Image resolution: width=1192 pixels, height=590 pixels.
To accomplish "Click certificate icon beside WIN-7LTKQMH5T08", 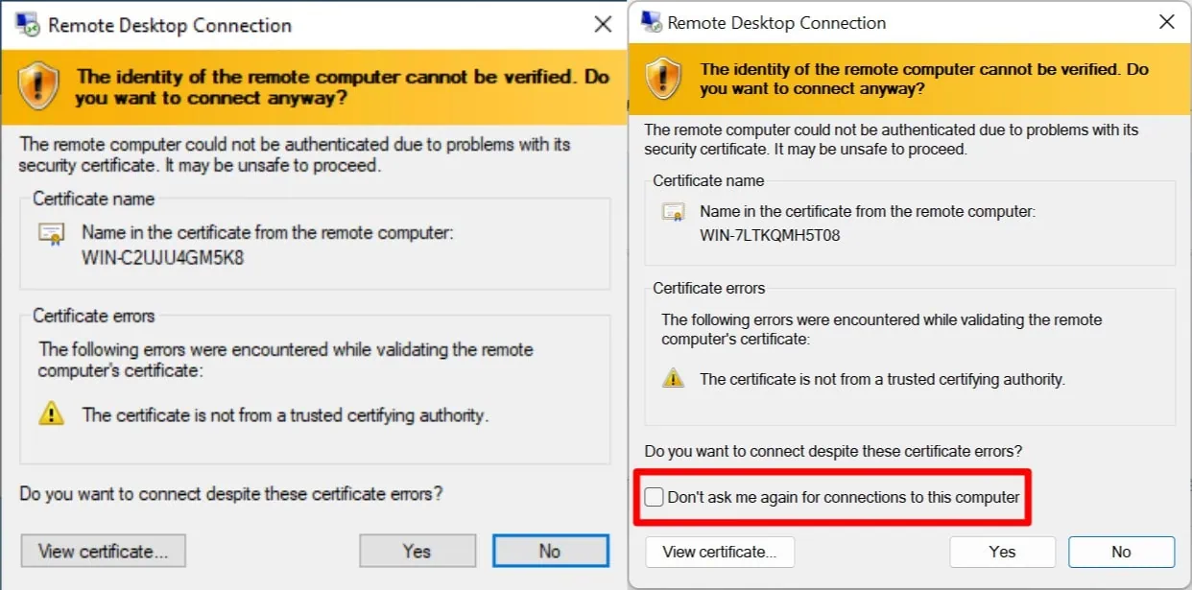I will coord(673,212).
